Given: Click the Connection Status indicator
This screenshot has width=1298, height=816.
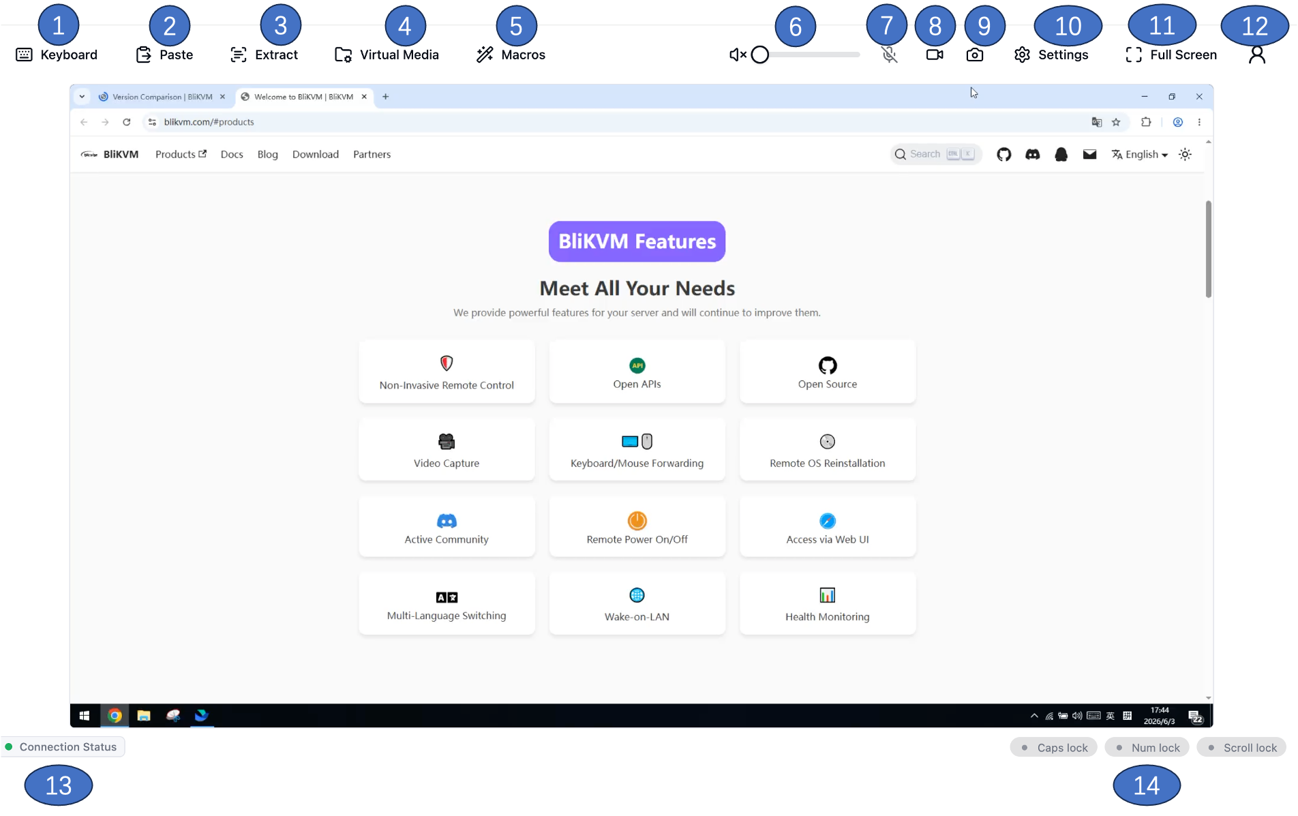Looking at the screenshot, I should pos(63,747).
